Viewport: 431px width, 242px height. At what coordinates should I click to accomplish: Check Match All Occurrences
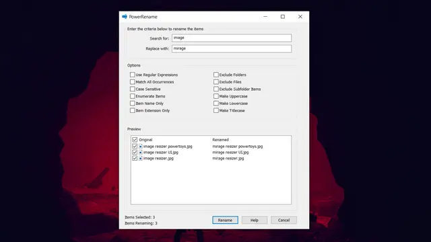point(133,82)
